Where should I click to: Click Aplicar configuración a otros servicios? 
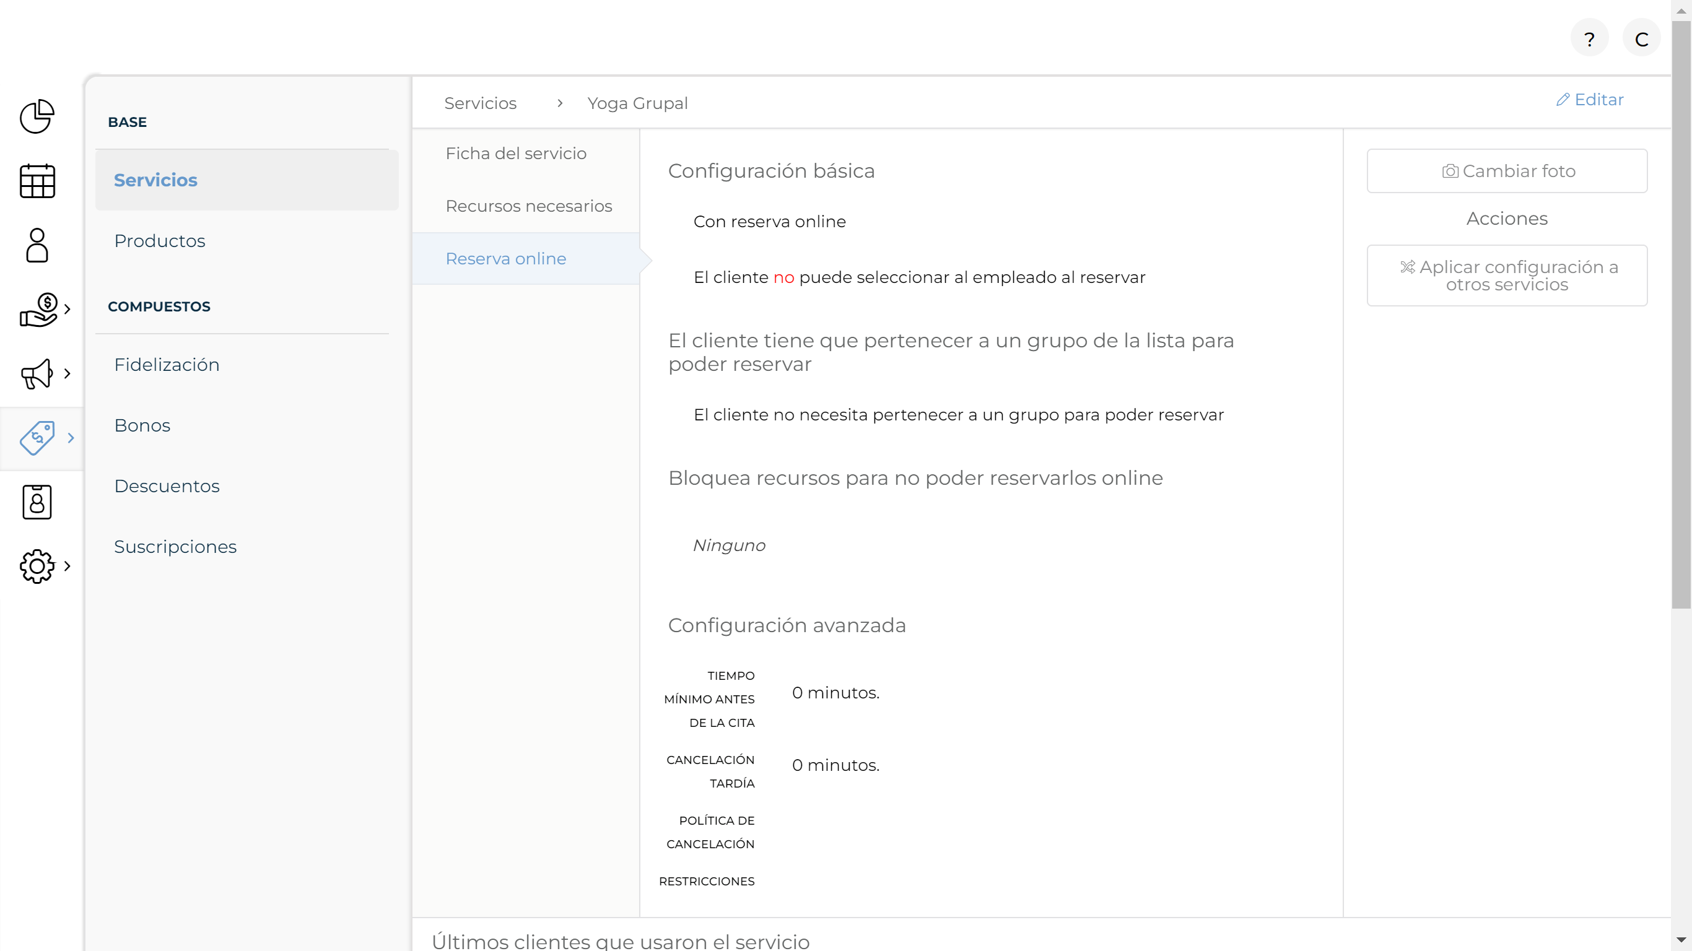(1507, 276)
